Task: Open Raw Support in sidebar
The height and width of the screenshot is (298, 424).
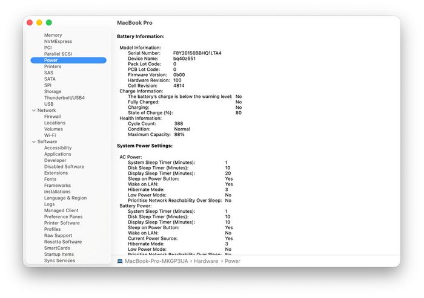Action: (58, 236)
